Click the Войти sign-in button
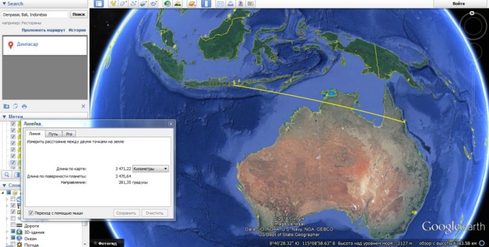Image resolution: width=489 pixels, height=247 pixels. [x=458, y=4]
